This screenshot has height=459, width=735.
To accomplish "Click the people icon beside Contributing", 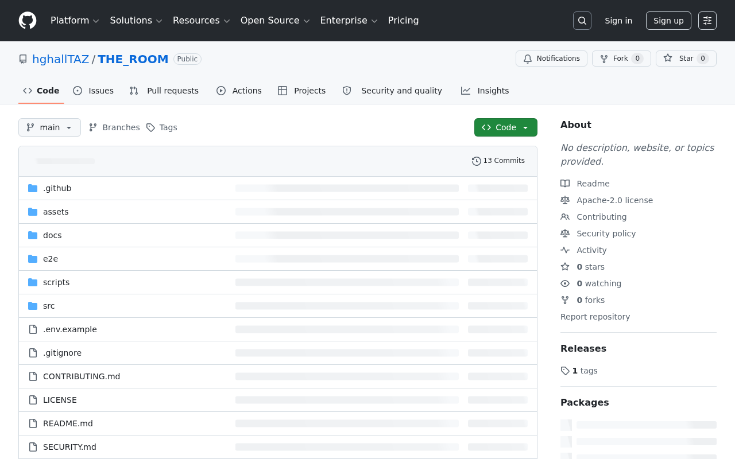I will click(565, 217).
